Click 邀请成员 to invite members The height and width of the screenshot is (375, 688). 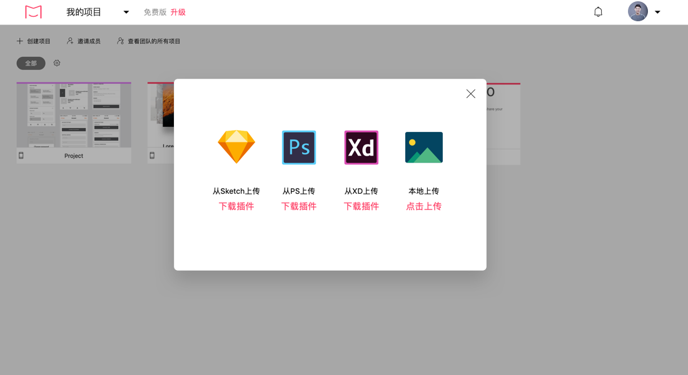point(89,41)
